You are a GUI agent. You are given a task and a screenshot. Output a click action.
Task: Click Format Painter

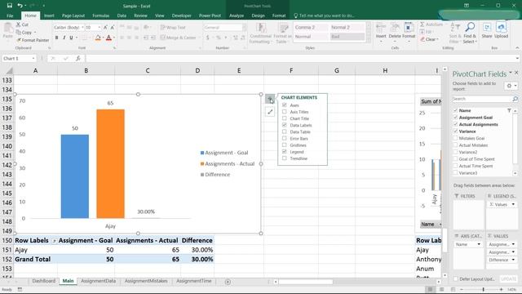[33, 40]
